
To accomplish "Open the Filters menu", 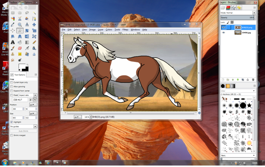I will tap(125, 29).
